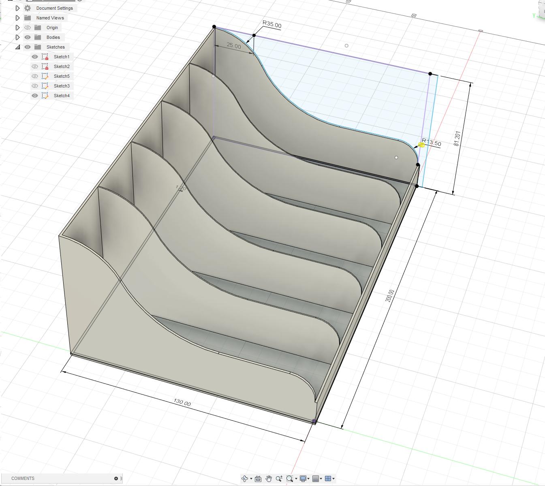This screenshot has height=486, width=545.
Task: Click the Look At camera icon
Action: [x=258, y=478]
